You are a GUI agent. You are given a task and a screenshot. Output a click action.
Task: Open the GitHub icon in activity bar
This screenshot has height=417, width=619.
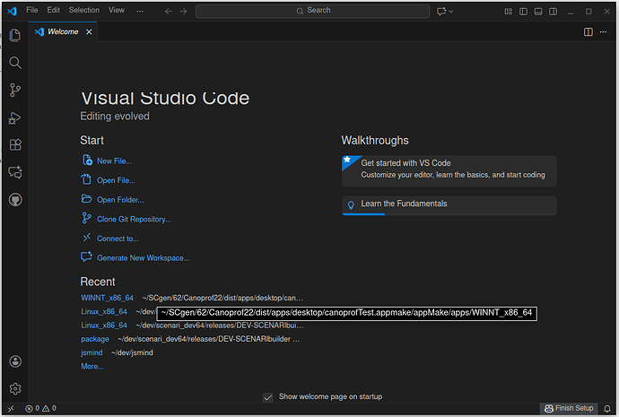tap(15, 199)
